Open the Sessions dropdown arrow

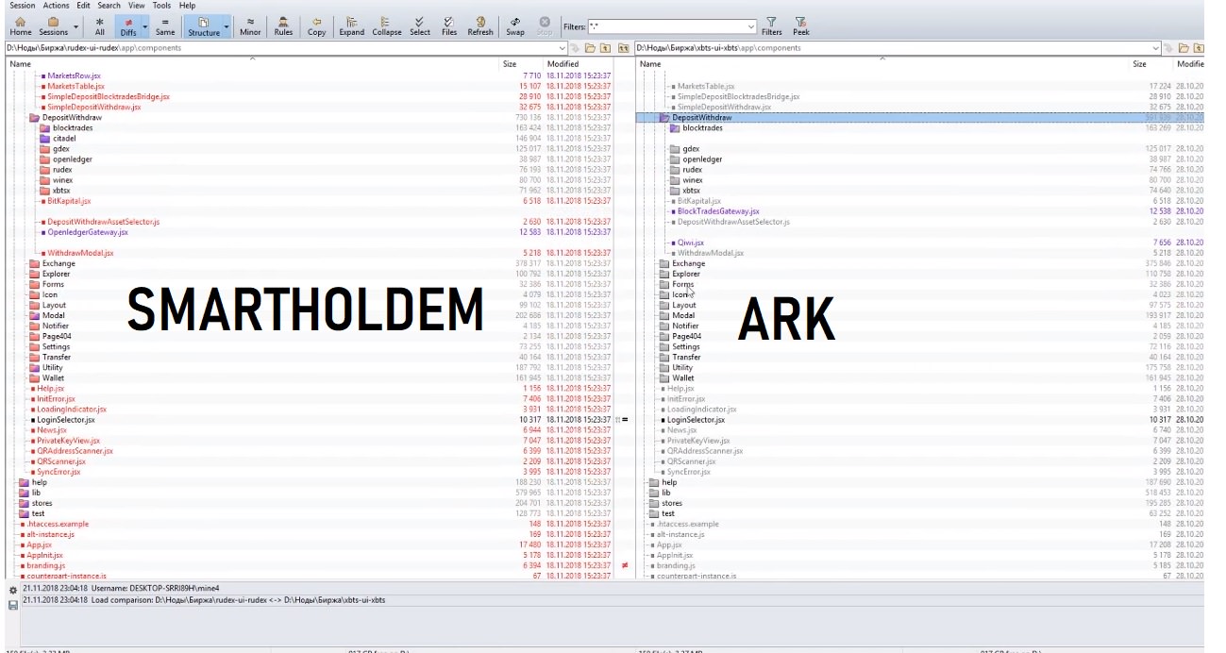[x=75, y=27]
